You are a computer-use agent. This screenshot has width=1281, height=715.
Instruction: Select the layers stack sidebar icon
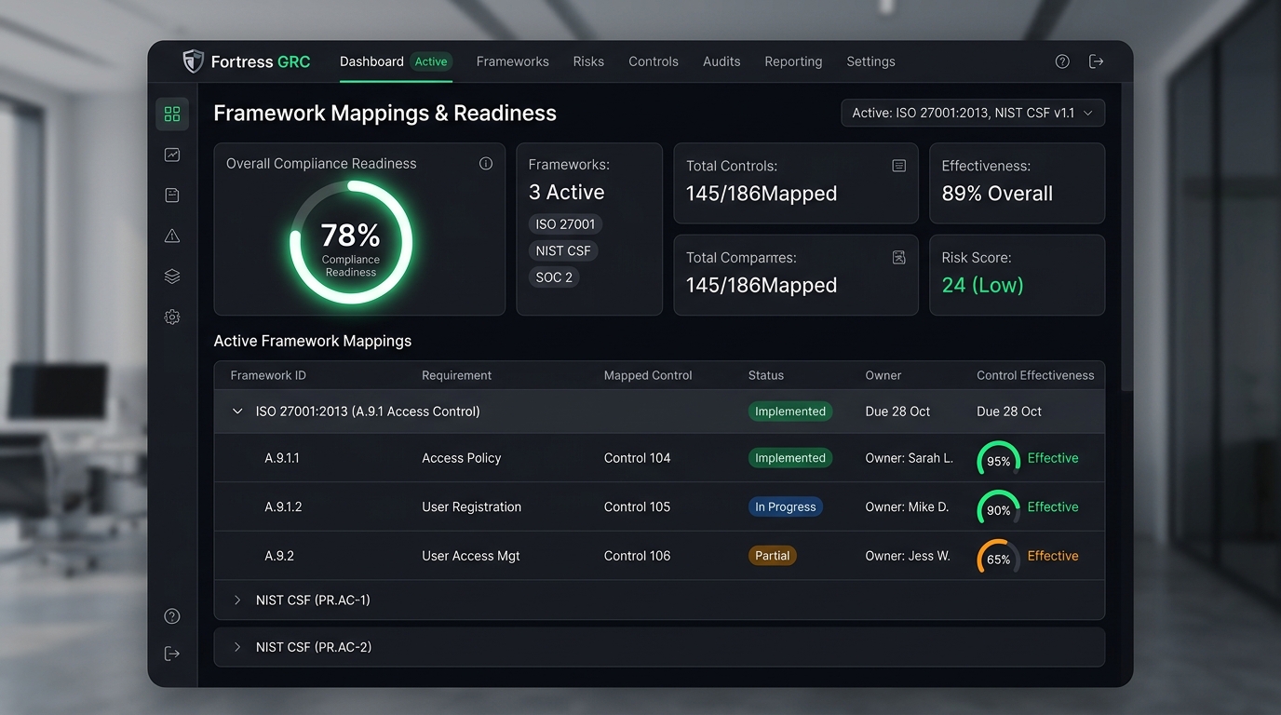tap(172, 277)
